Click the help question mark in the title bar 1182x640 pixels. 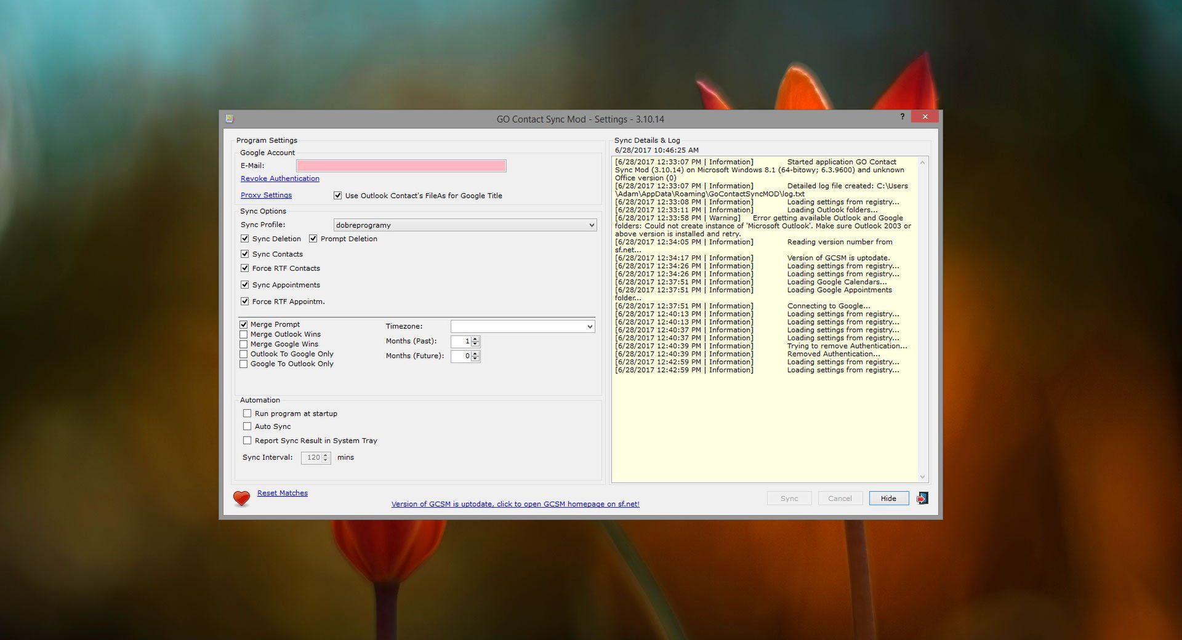tap(902, 116)
